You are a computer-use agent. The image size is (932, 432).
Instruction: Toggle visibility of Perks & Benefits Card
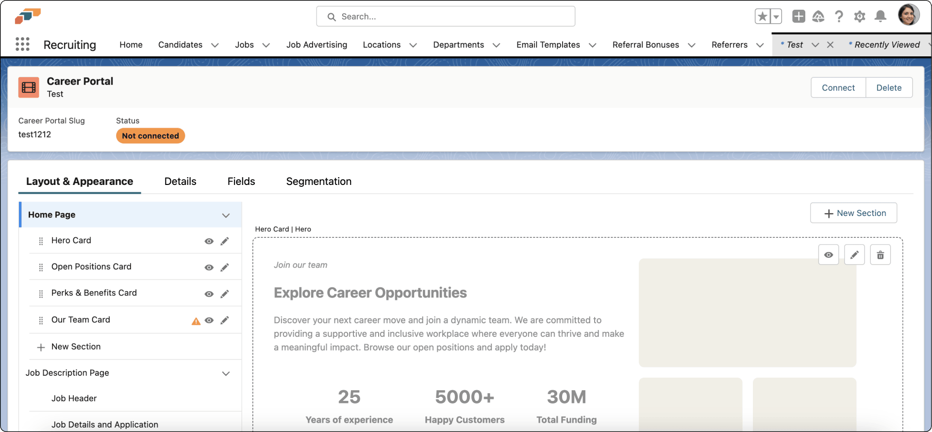coord(209,294)
